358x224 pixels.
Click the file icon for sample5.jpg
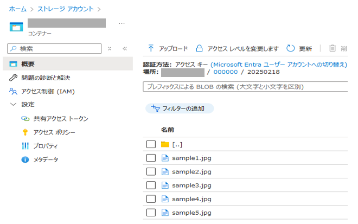165,213
